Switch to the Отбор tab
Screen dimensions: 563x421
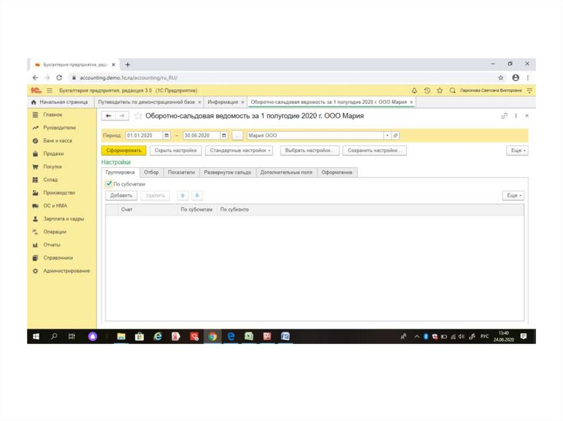pos(151,172)
